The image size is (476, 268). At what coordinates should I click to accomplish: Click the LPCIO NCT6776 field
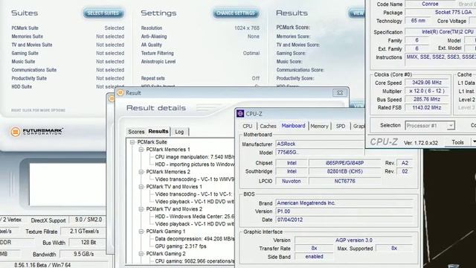345,181
